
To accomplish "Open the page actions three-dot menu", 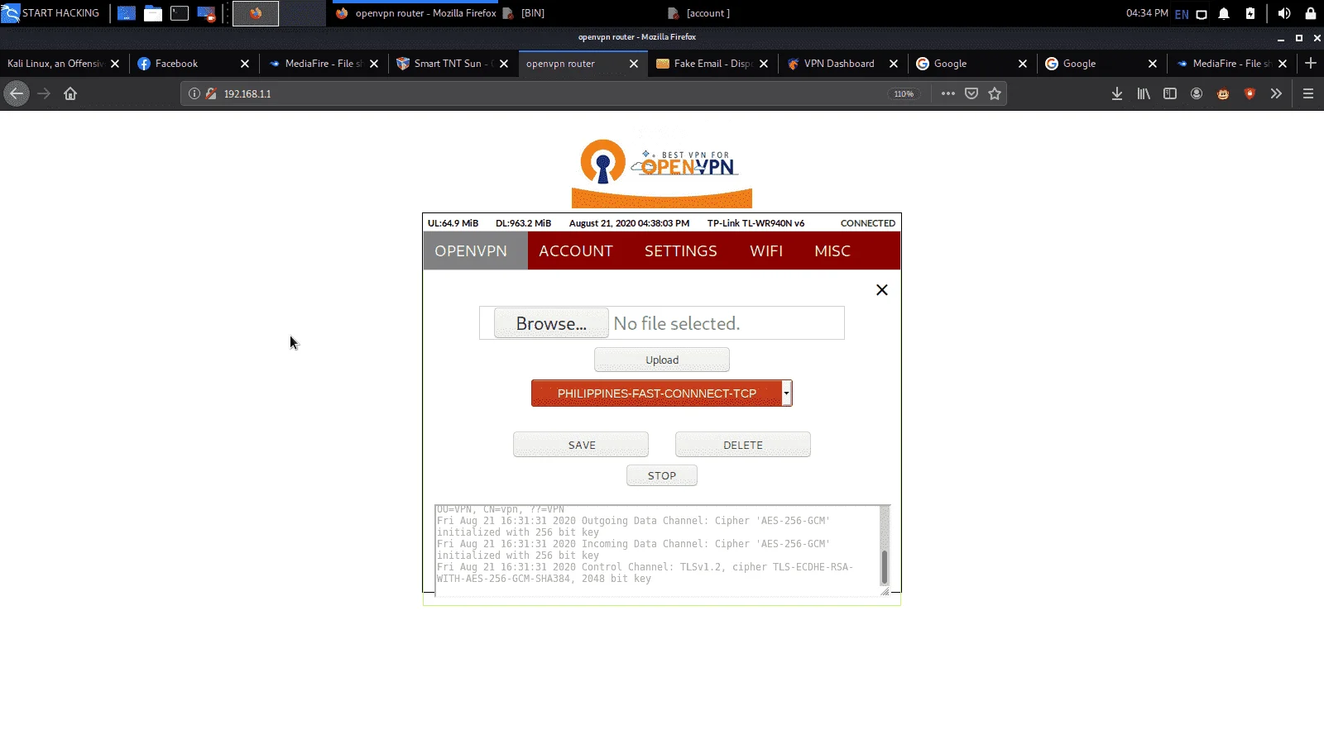I will [948, 93].
